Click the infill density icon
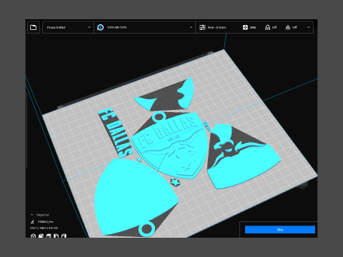The height and width of the screenshot is (257, 343). point(245,27)
